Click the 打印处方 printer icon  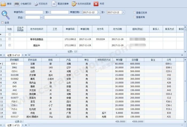tap(36, 4)
